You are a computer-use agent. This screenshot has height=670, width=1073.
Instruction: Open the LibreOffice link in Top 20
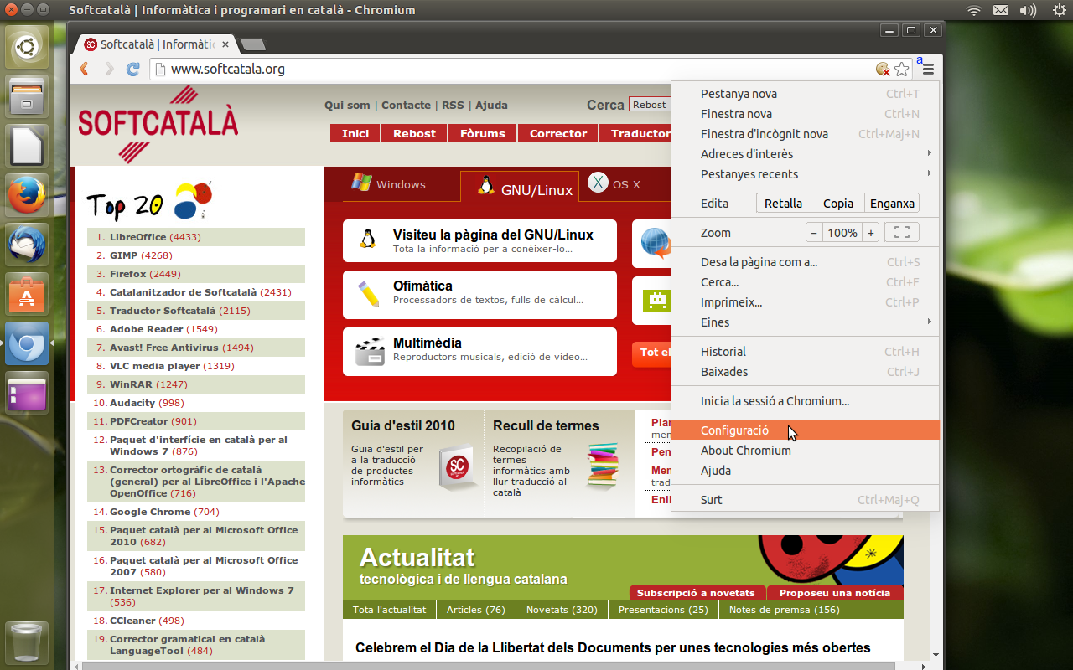click(x=137, y=237)
